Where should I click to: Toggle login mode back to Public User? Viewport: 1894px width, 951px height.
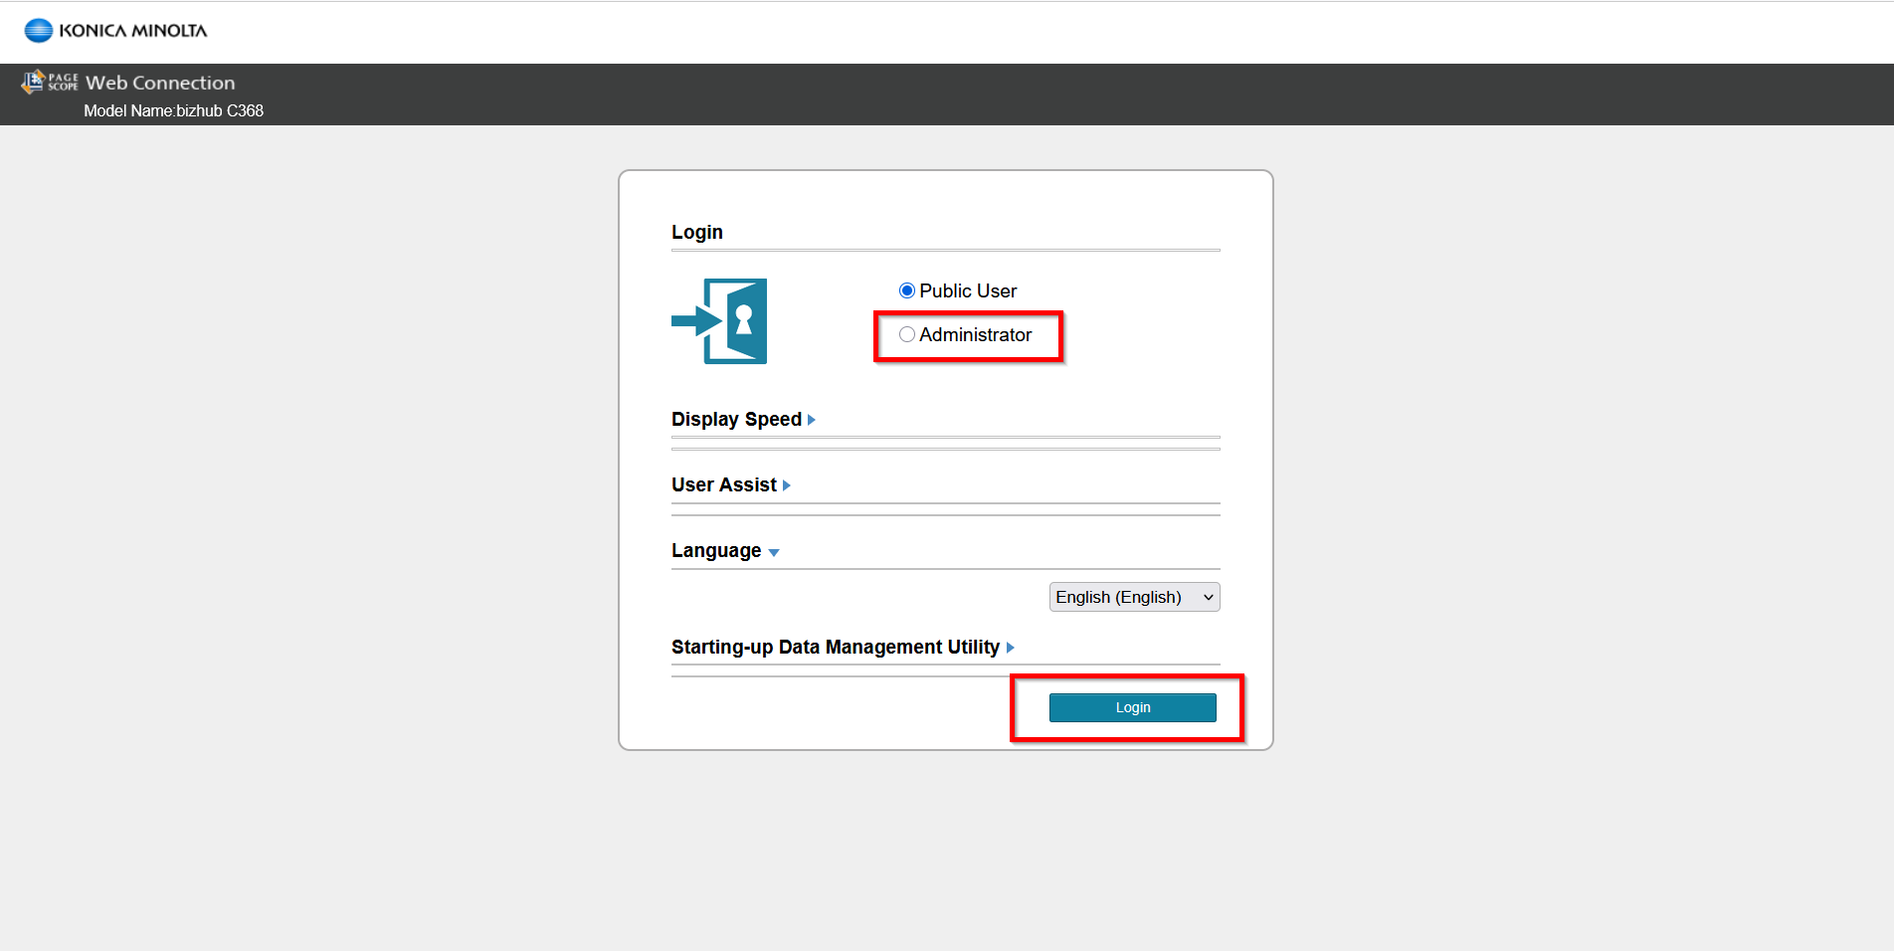906,289
